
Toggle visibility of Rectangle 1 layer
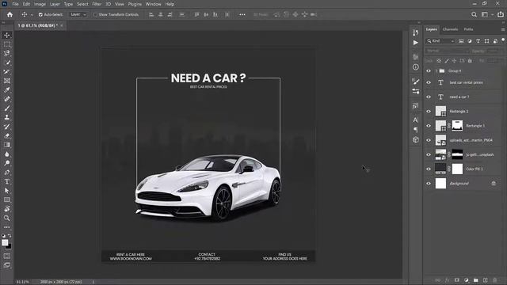tap(429, 126)
